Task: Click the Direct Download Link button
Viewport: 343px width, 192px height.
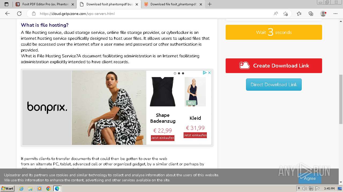Action: (274, 85)
